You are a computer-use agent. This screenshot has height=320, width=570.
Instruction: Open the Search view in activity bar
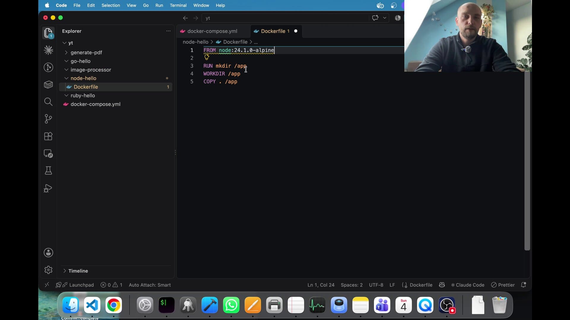(x=48, y=102)
